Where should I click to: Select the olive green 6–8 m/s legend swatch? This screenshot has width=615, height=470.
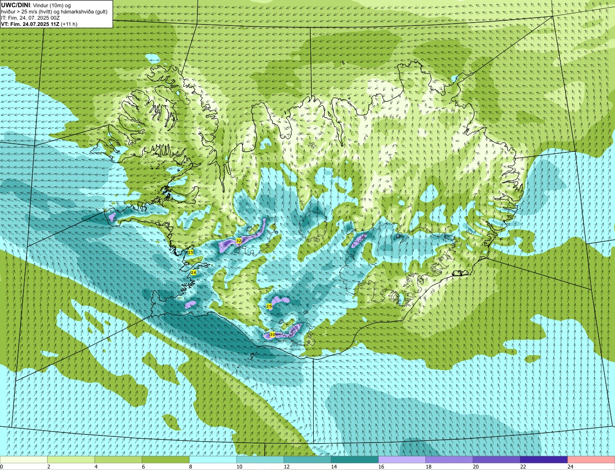[166, 459]
